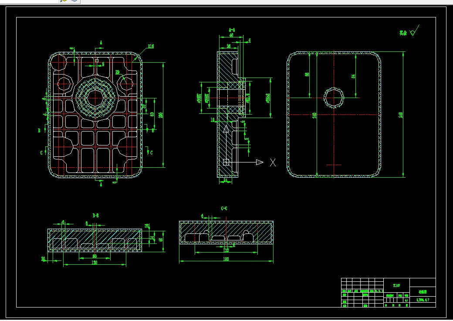Click the B-B section view title
453x321 pixels.
coord(96,216)
